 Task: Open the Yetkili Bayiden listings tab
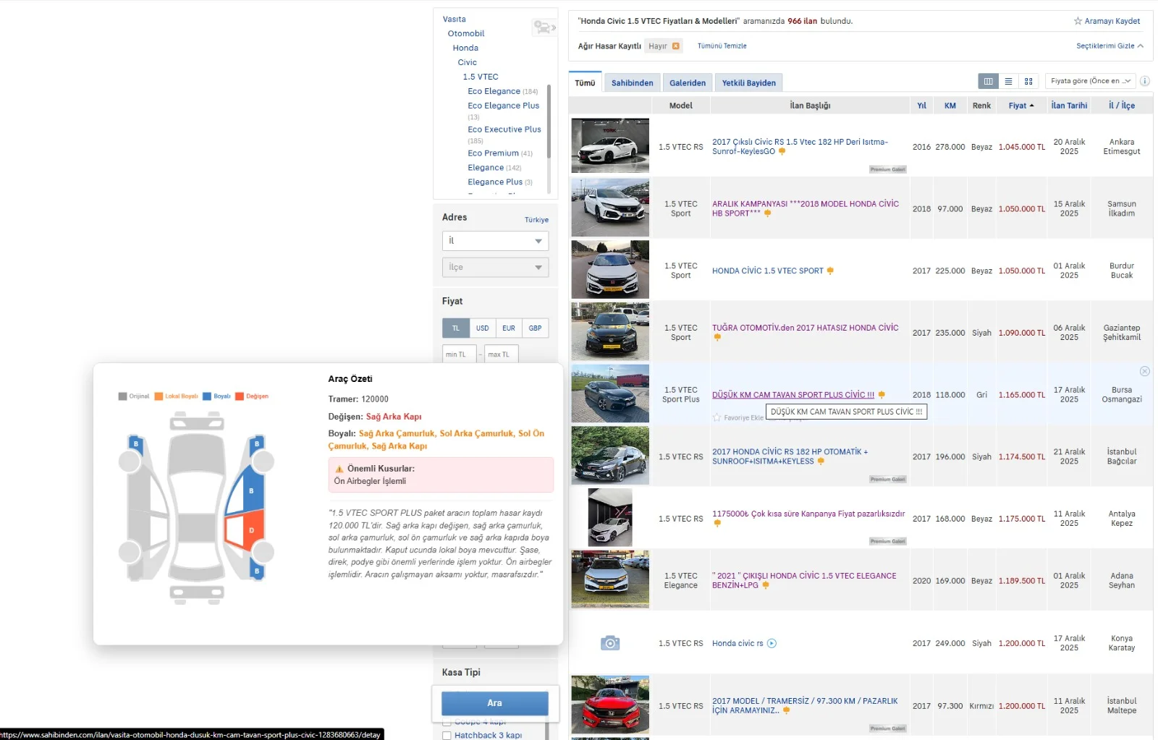pyautogui.click(x=748, y=82)
